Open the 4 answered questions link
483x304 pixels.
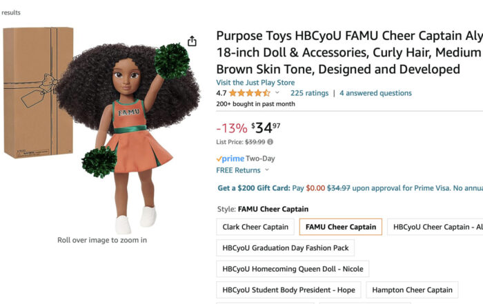click(x=375, y=93)
